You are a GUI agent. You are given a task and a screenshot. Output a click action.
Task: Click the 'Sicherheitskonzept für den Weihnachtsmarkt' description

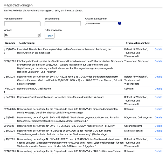70,143
